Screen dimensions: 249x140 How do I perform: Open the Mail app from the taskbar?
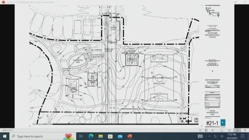coord(120,136)
